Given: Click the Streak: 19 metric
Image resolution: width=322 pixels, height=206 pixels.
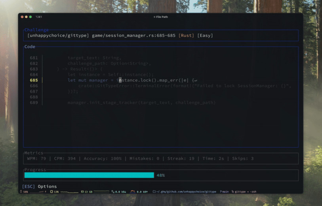Looking at the screenshot, I should click(181, 159).
